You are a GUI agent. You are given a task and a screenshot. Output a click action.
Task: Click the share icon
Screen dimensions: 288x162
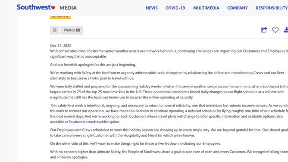264,30
